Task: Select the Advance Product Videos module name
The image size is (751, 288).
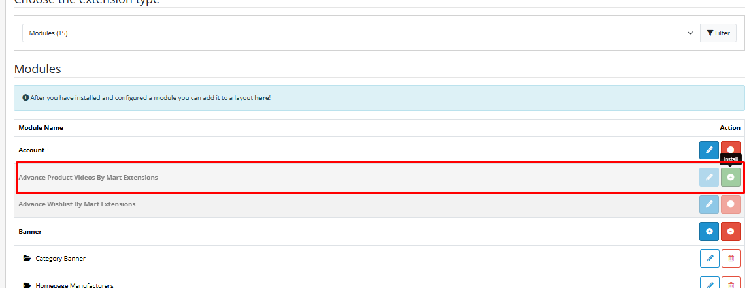Action: point(88,178)
